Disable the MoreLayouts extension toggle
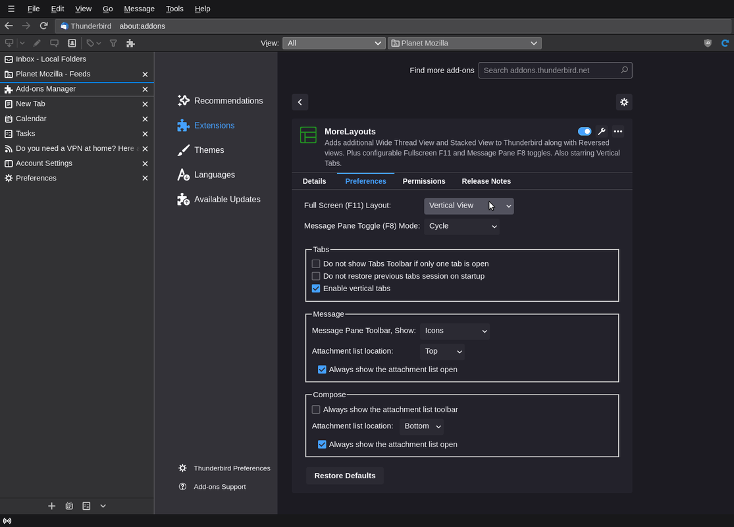Image resolution: width=734 pixels, height=527 pixels. pyautogui.click(x=585, y=131)
